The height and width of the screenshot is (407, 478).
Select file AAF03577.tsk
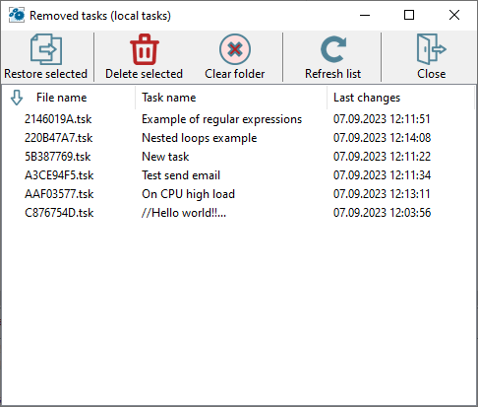click(x=59, y=194)
